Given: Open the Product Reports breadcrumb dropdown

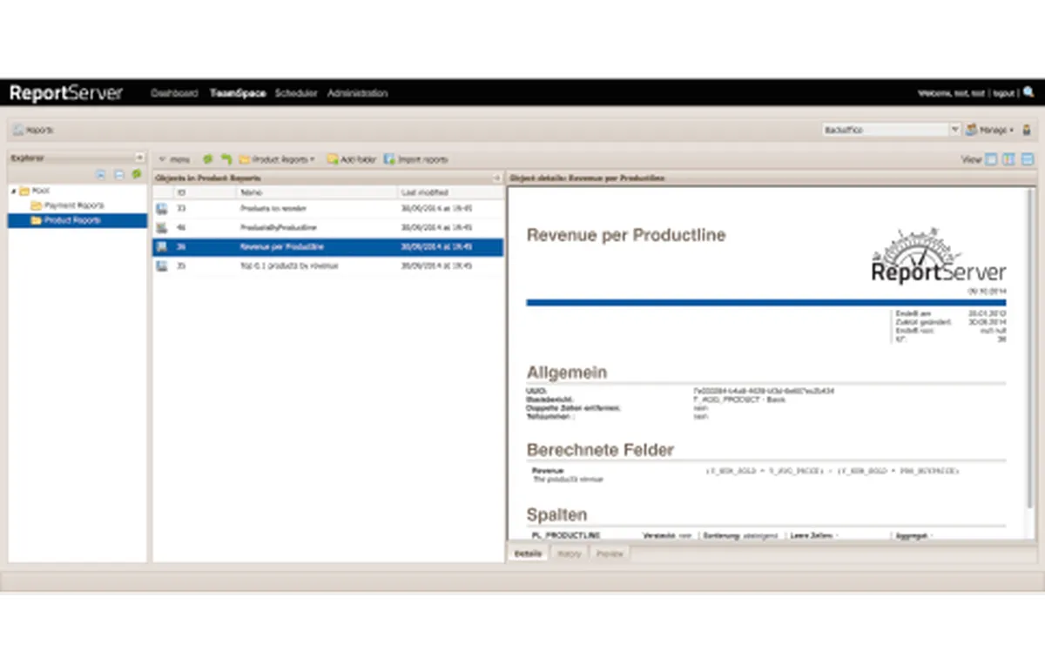Looking at the screenshot, I should [278, 159].
